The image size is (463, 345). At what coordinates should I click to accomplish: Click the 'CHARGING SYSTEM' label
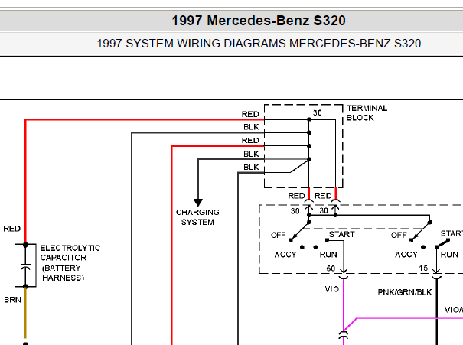(197, 217)
